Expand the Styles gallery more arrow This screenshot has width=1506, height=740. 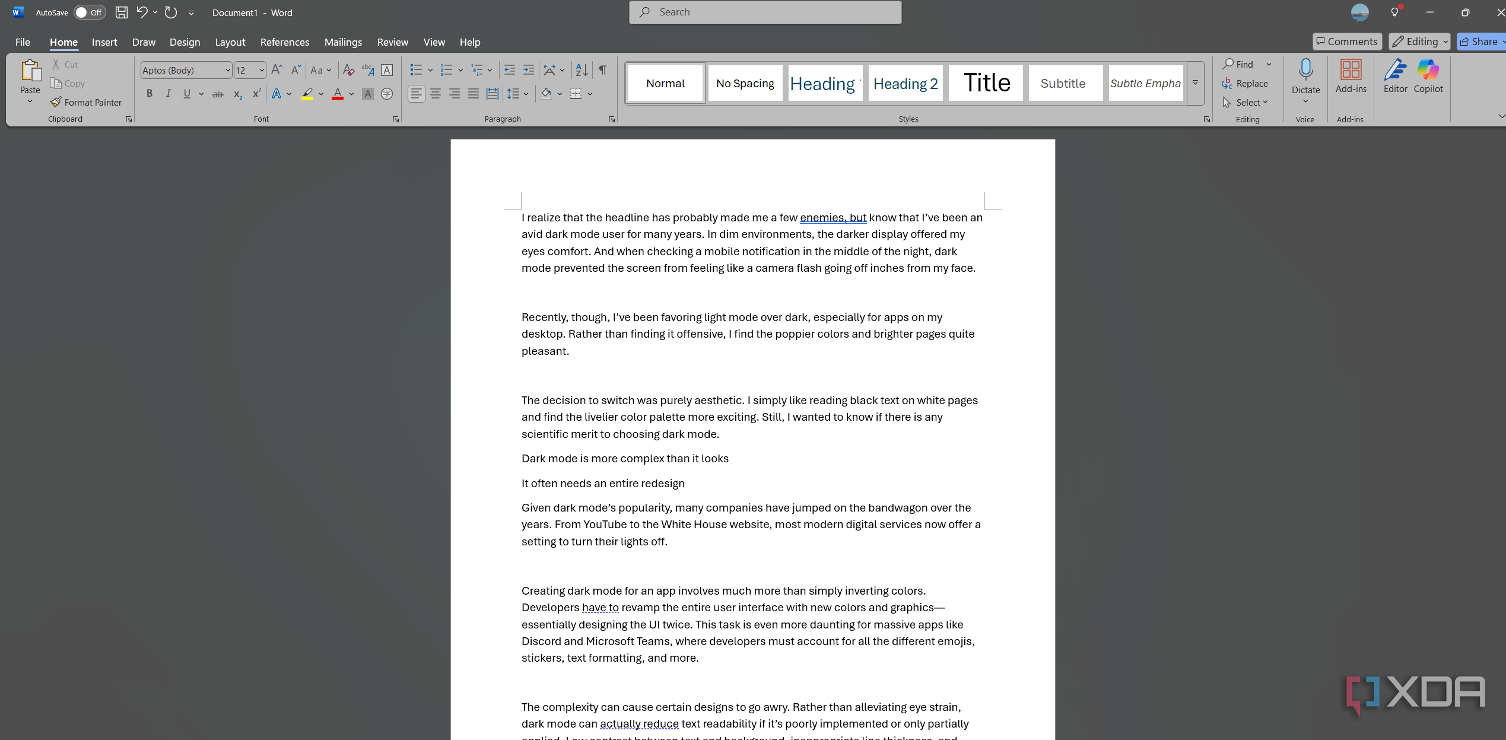pos(1196,83)
